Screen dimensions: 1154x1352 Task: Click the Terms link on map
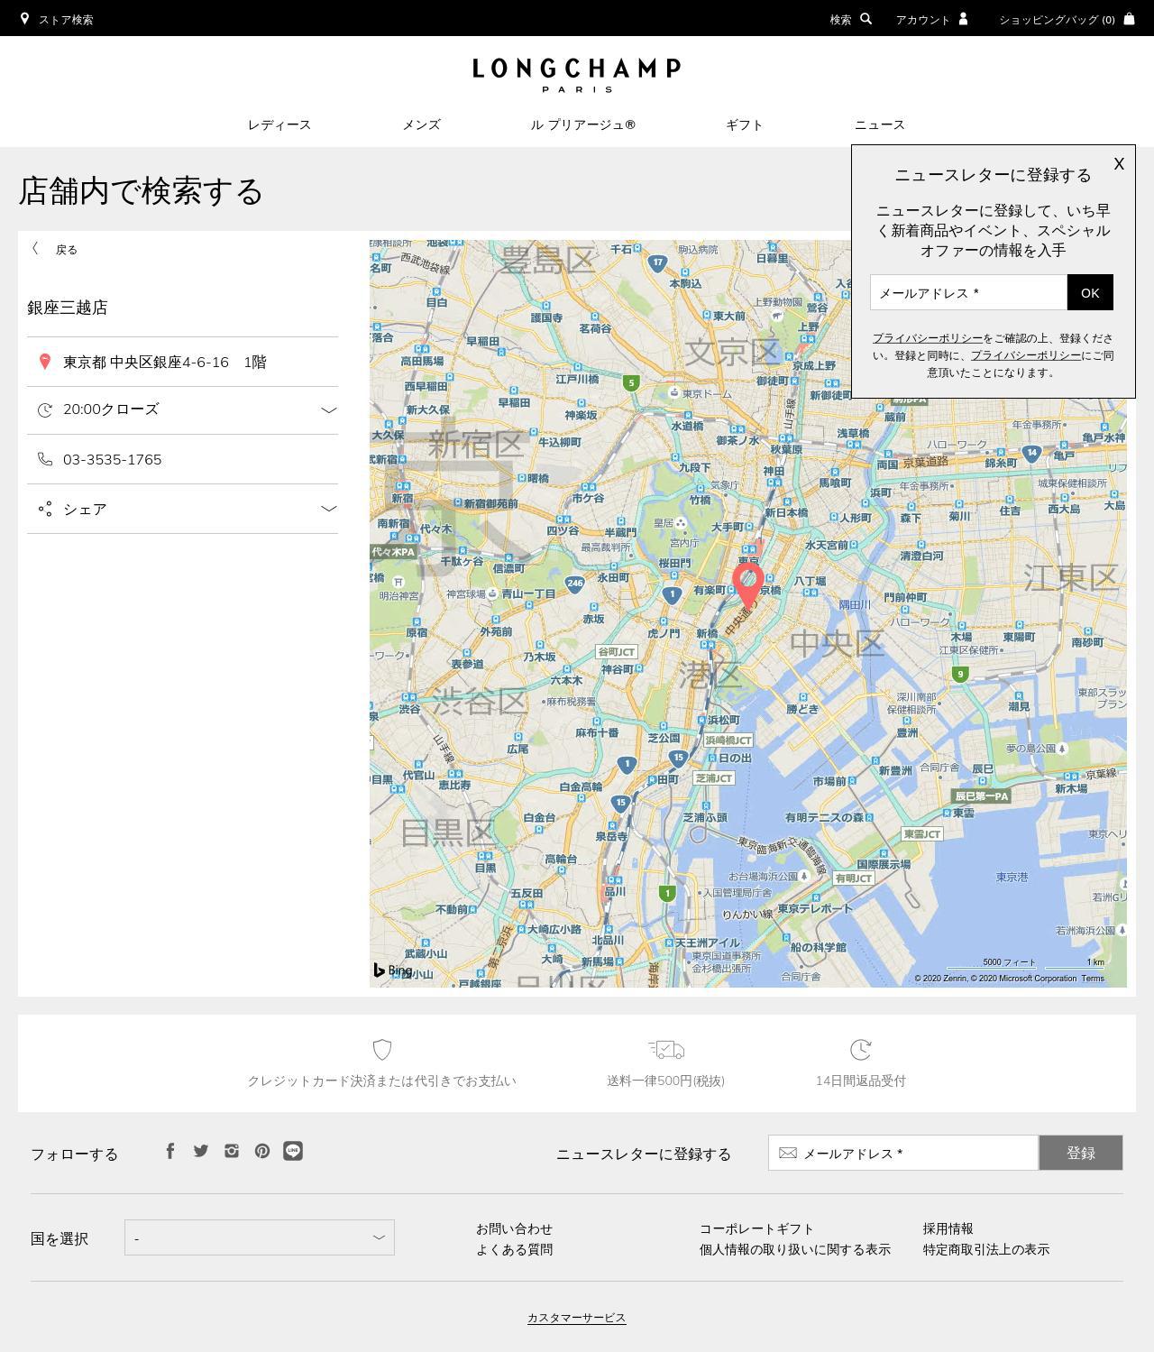point(1093,978)
